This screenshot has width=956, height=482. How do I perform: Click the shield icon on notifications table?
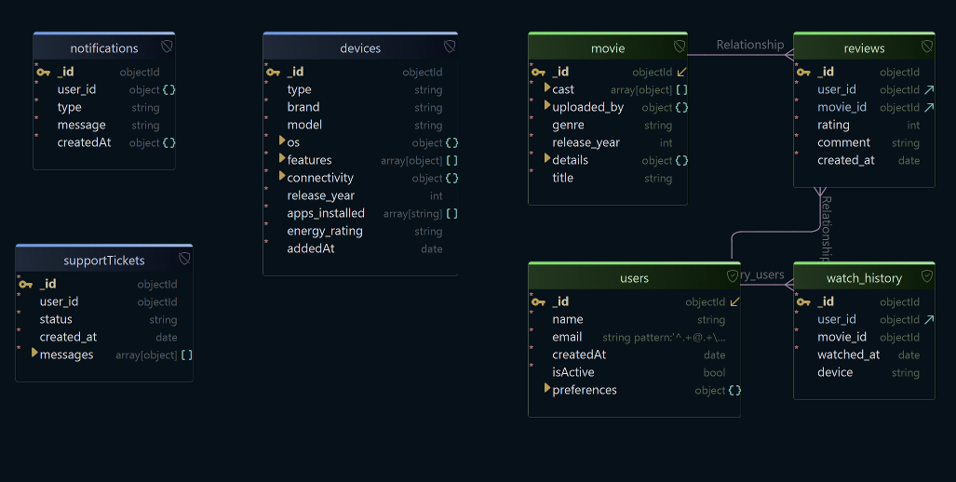pyautogui.click(x=167, y=47)
